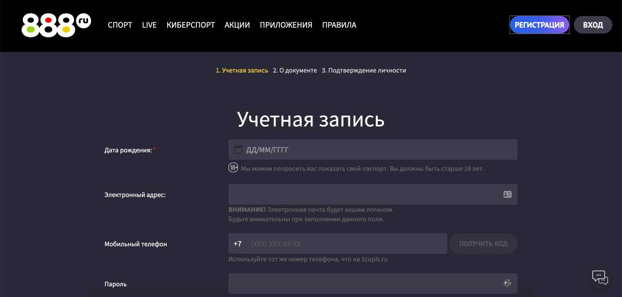Click the Учетная запись heading
622x297 pixels.
coord(311,119)
